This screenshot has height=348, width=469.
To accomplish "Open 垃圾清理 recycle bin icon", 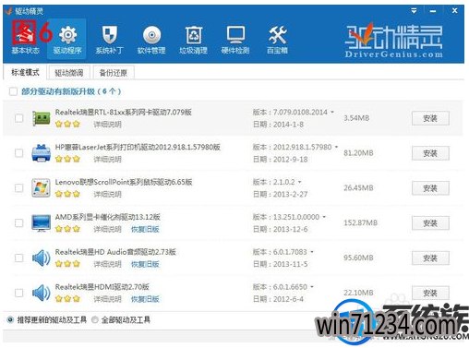I will pos(193,39).
